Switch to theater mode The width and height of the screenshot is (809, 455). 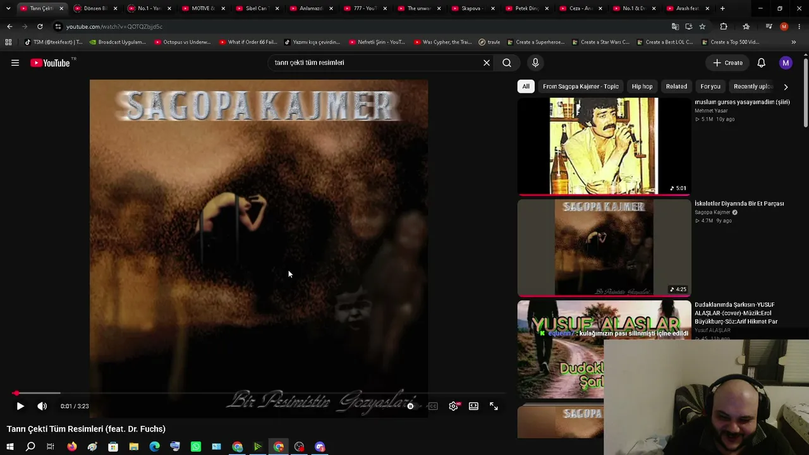pyautogui.click(x=473, y=406)
